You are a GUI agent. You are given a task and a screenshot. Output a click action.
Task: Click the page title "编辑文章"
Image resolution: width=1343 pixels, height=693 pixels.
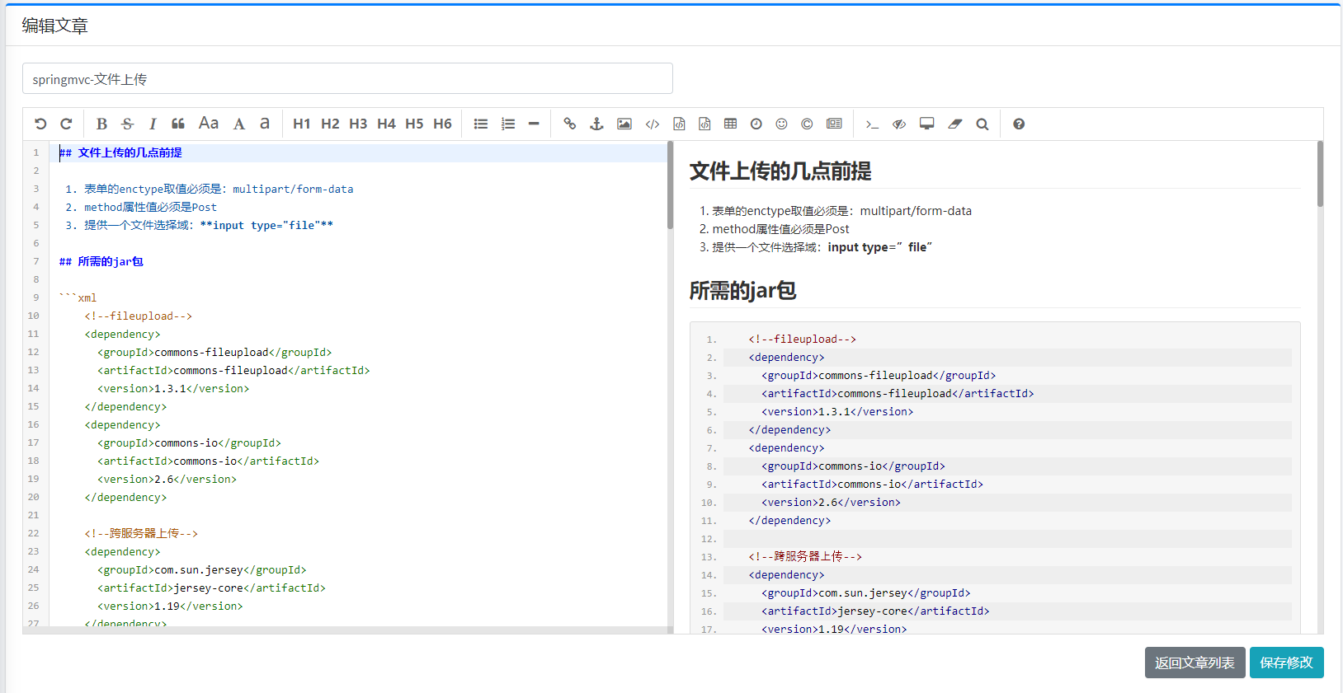(54, 26)
